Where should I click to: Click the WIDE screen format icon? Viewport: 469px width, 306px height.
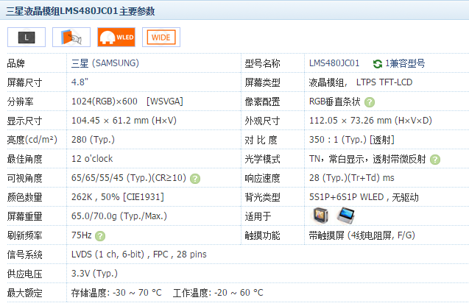(x=161, y=38)
